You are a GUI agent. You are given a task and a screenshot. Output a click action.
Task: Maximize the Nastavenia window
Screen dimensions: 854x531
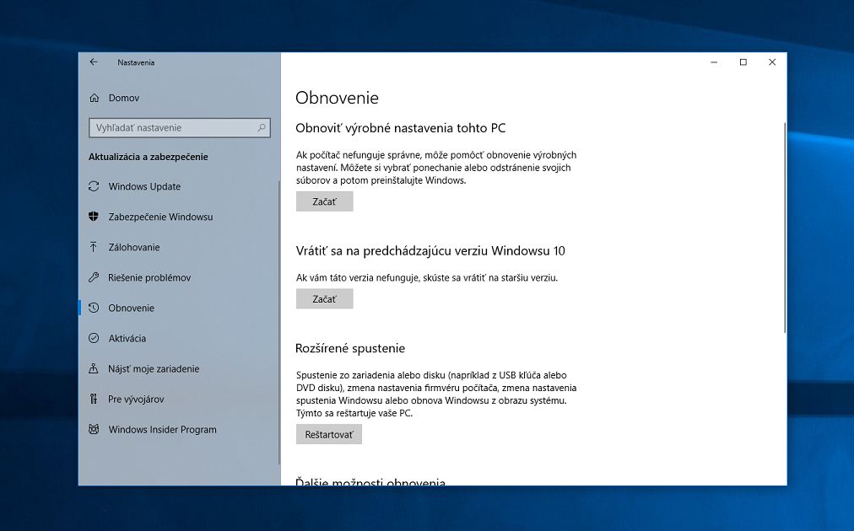743,62
